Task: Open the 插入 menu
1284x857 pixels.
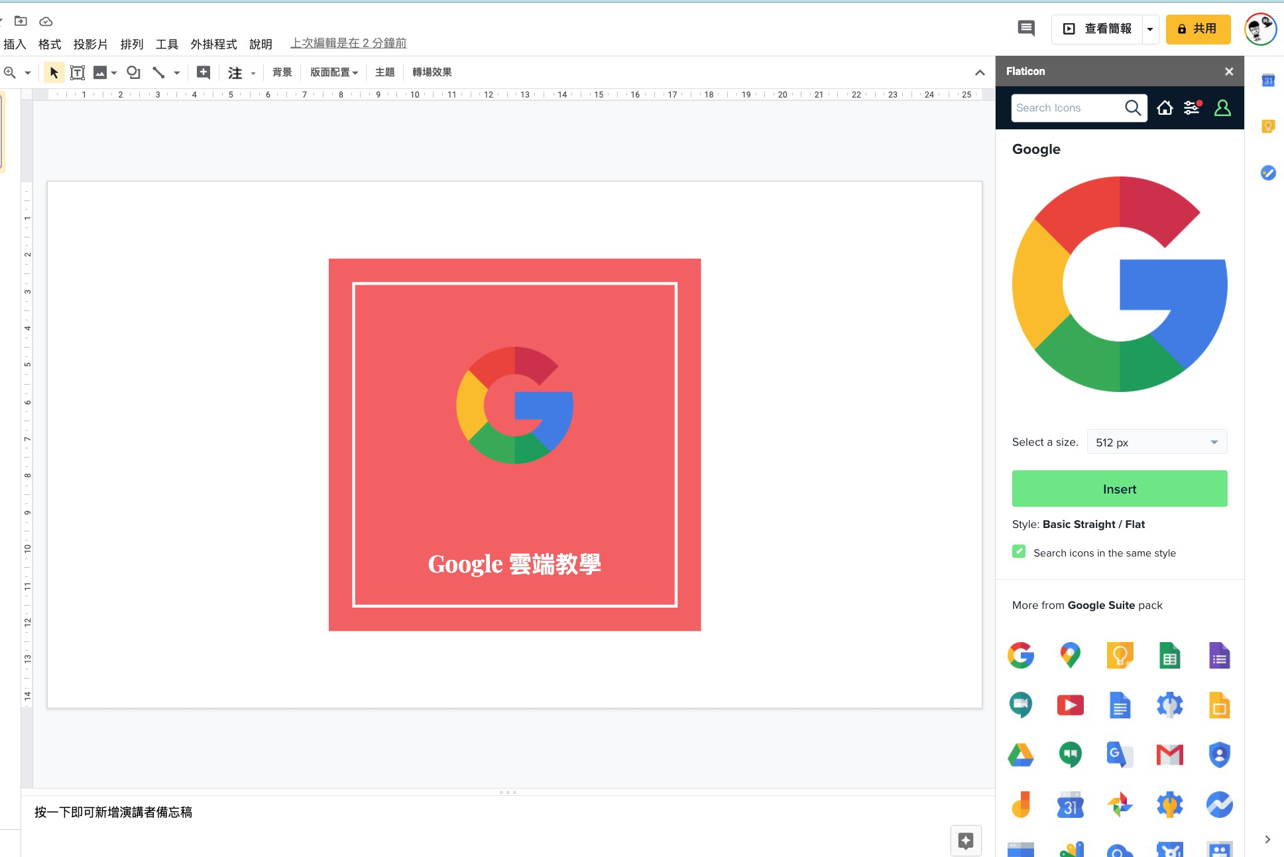Action: pyautogui.click(x=15, y=44)
